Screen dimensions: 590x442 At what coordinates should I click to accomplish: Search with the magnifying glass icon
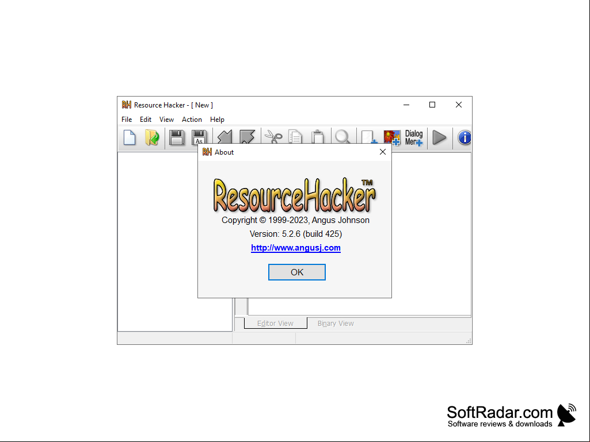point(342,137)
